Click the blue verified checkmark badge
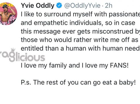Screen dimensions: 140x104 (59, 5)
